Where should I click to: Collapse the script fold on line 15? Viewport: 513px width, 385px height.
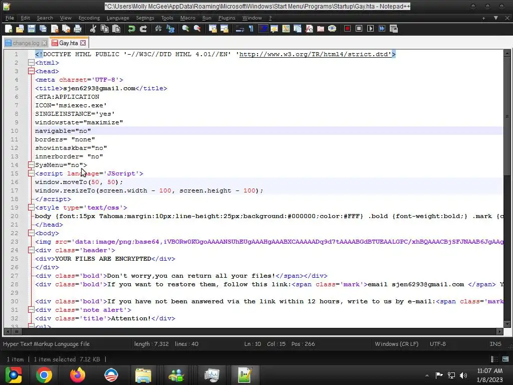point(31,173)
